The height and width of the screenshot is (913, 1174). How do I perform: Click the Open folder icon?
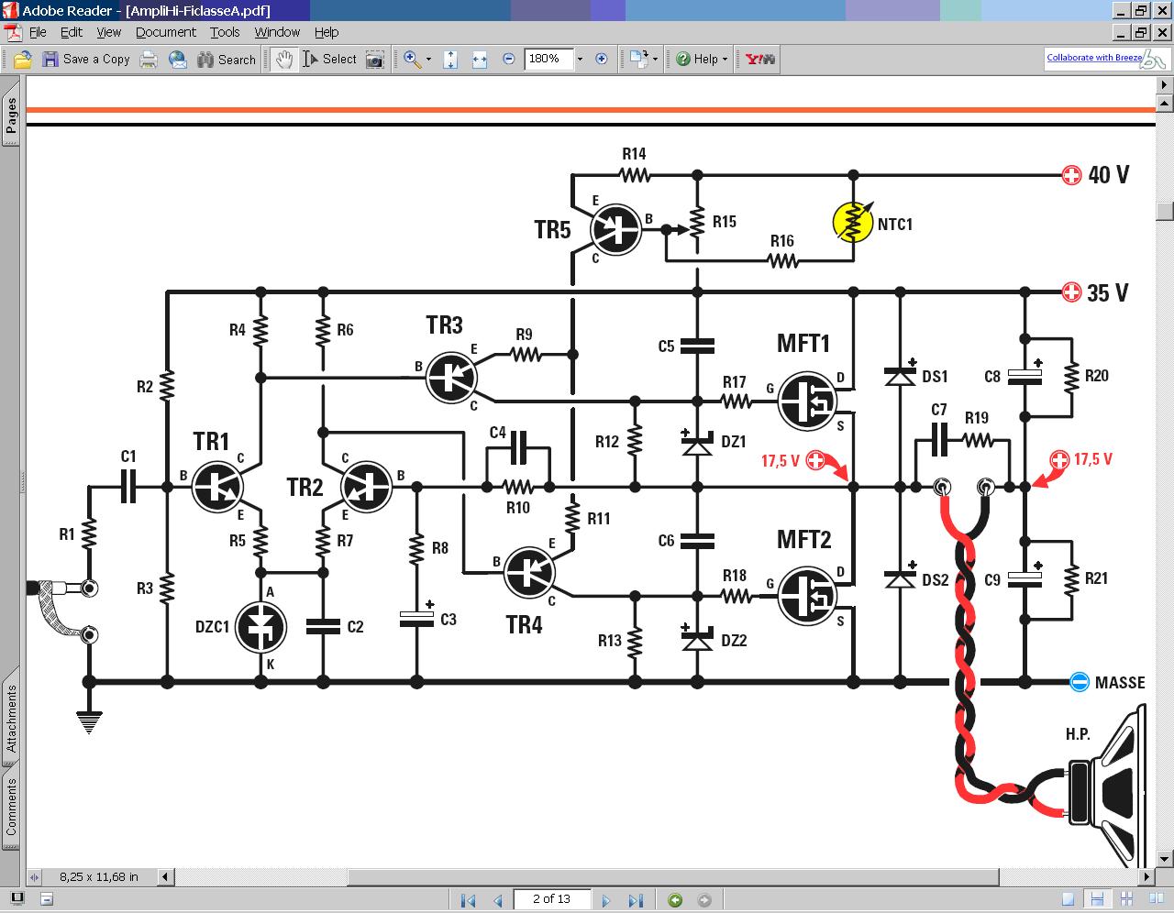pyautogui.click(x=23, y=60)
